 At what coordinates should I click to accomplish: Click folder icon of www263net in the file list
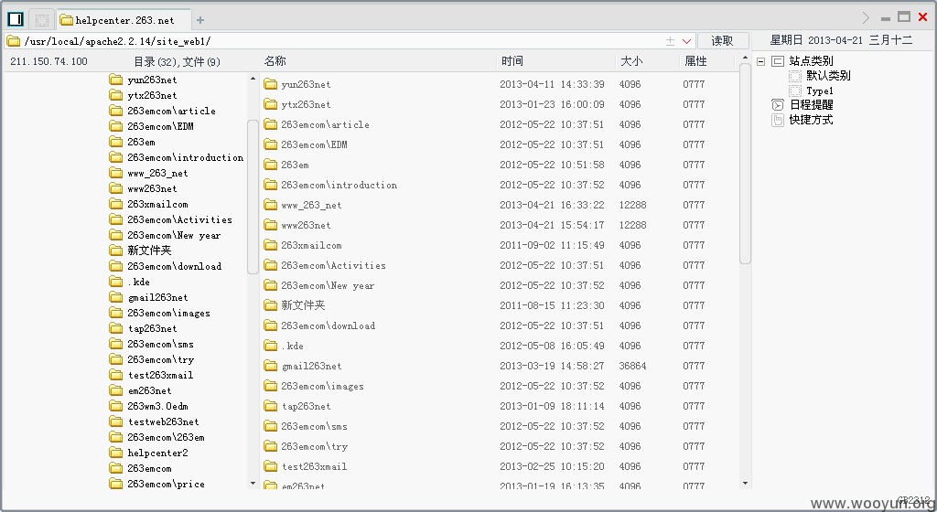[271, 225]
